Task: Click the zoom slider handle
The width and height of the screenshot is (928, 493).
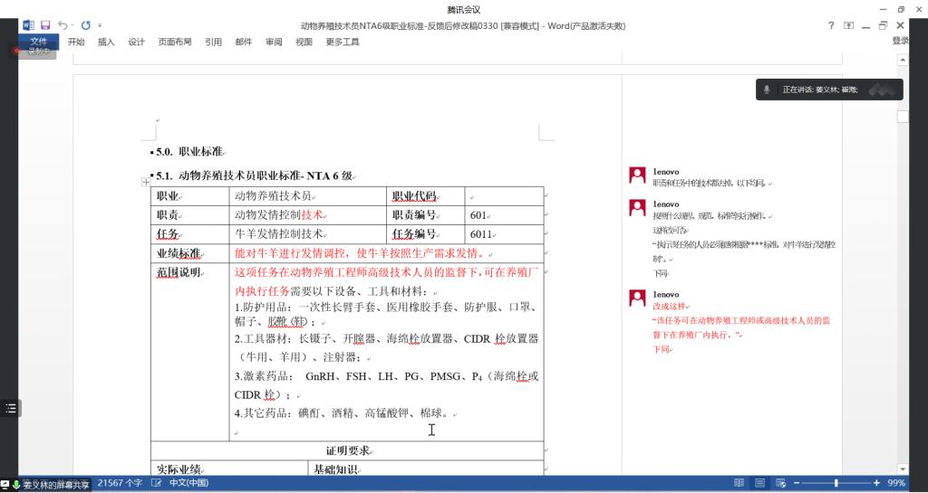Action: pyautogui.click(x=836, y=483)
